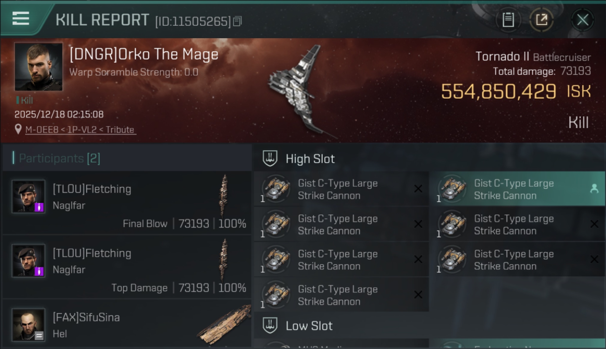The height and width of the screenshot is (349, 606).
Task: Select Fletching's Final Blow entry
Action: pyautogui.click(x=126, y=202)
